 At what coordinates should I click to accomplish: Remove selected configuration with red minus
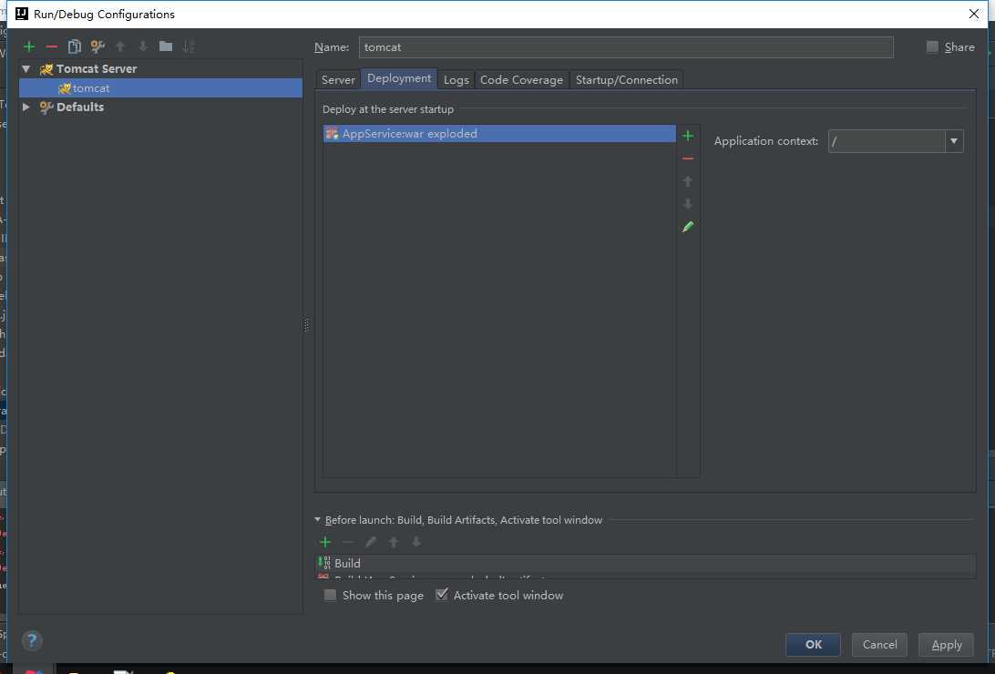tap(52, 46)
